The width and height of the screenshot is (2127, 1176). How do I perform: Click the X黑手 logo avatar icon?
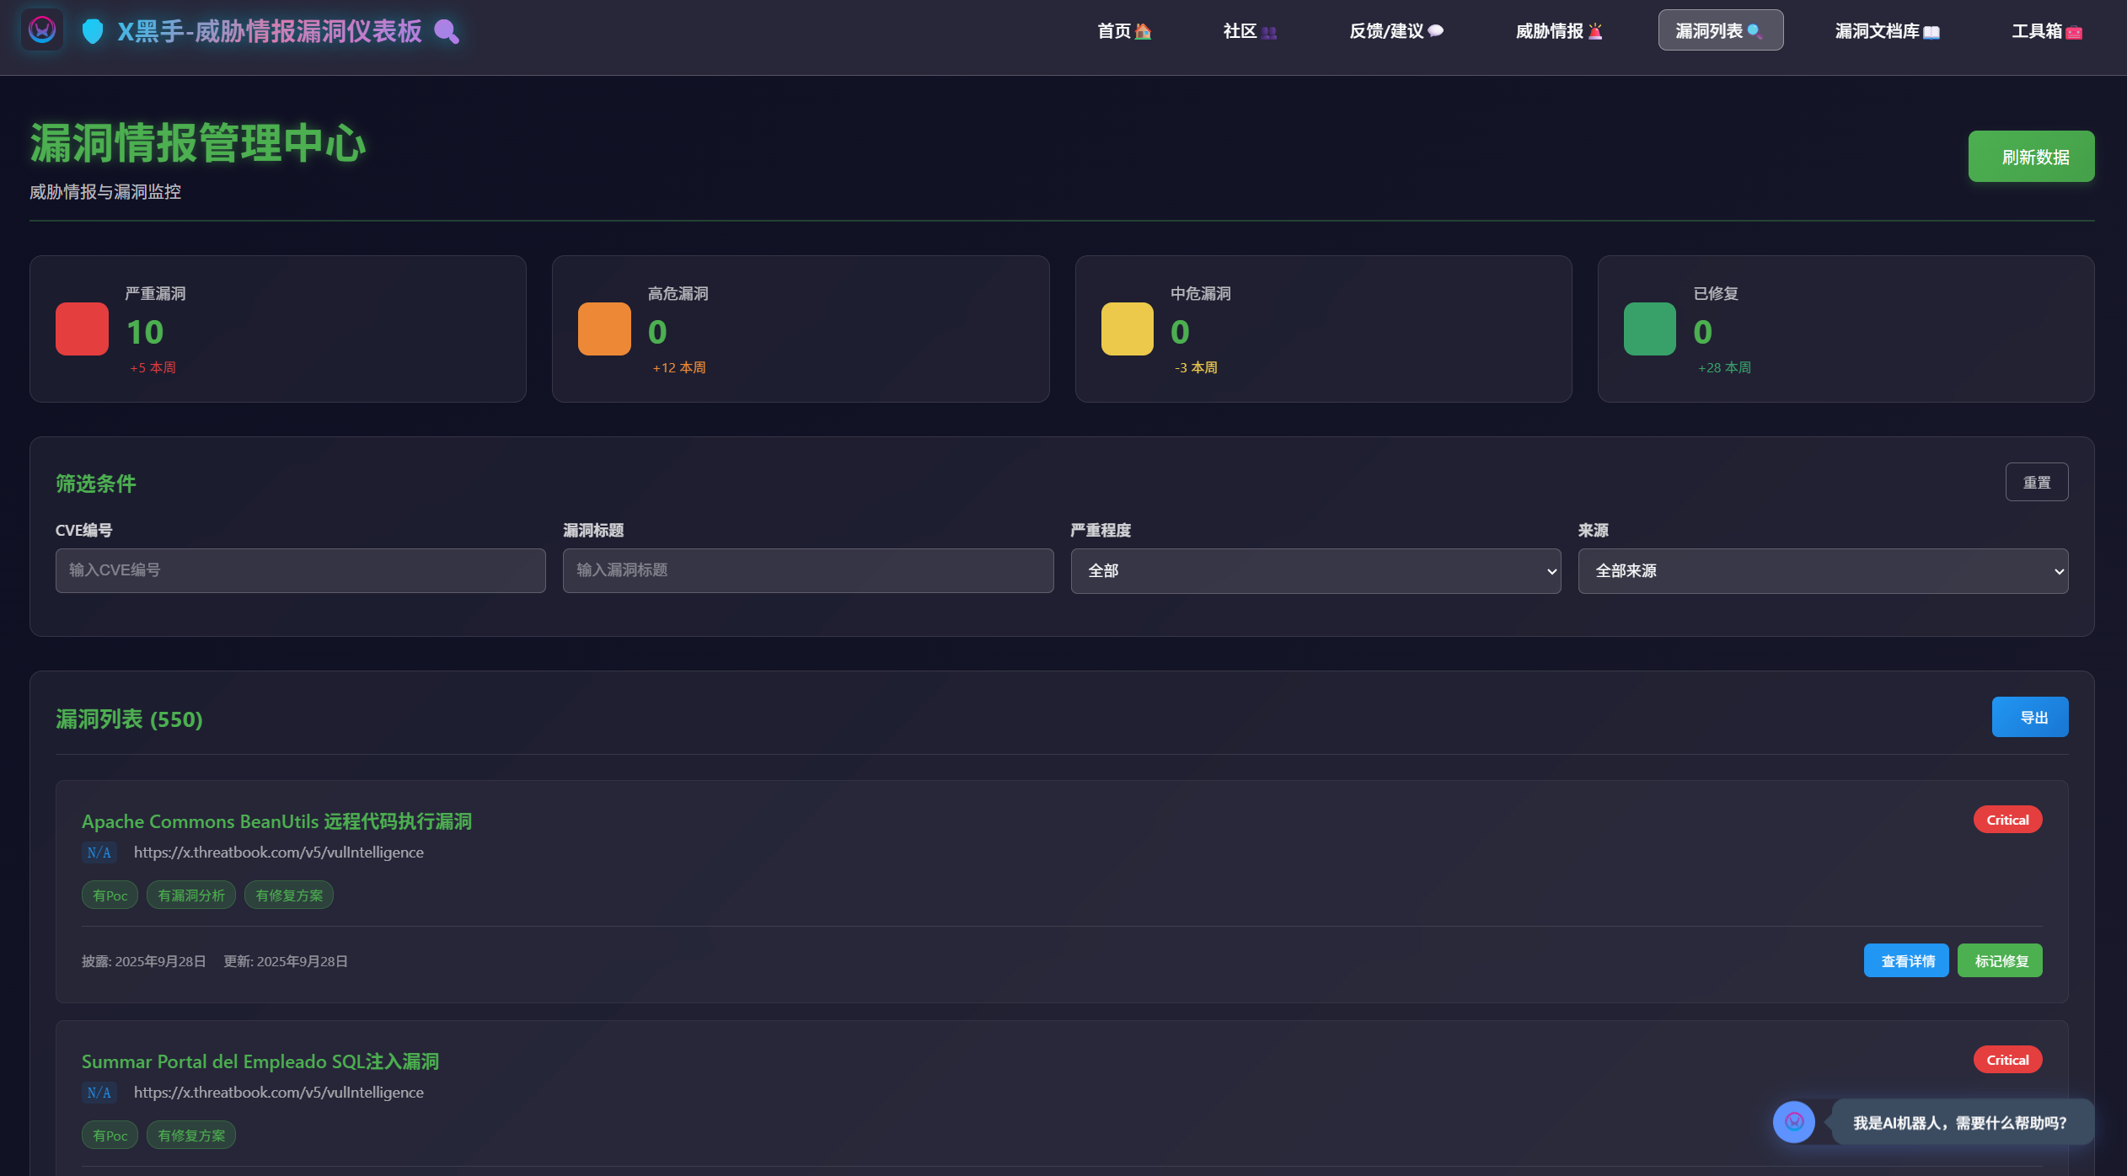tap(42, 30)
